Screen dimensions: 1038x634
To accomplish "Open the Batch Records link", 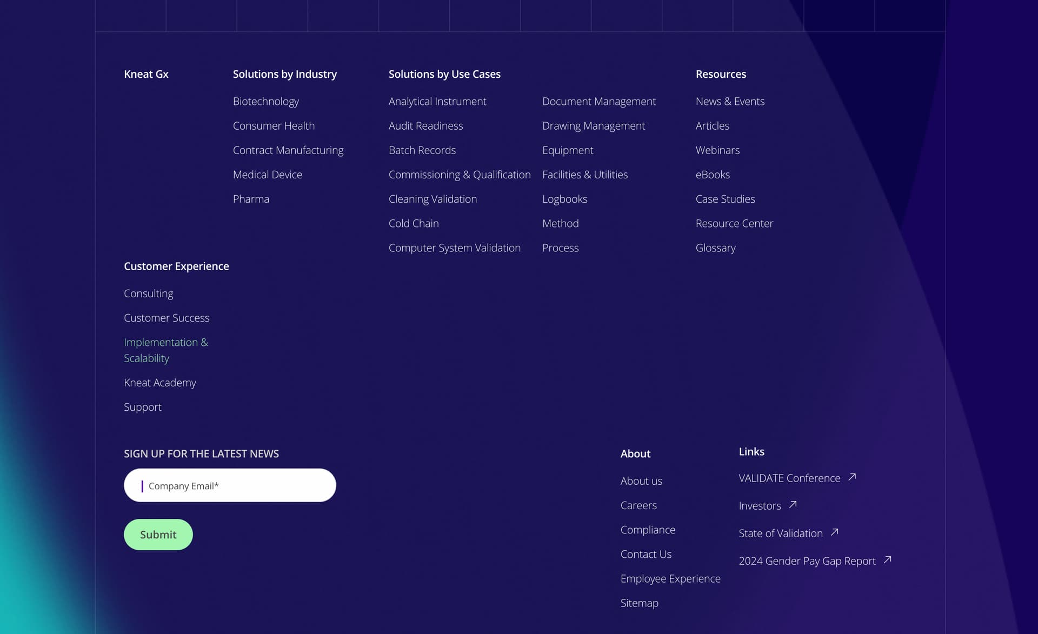I will click(x=422, y=150).
